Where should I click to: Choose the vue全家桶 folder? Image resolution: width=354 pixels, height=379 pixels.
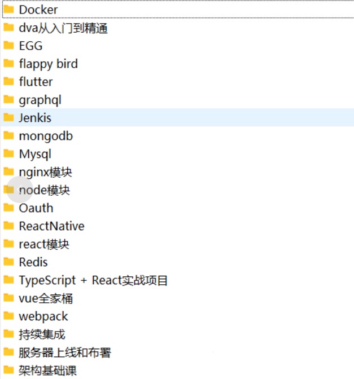(46, 298)
